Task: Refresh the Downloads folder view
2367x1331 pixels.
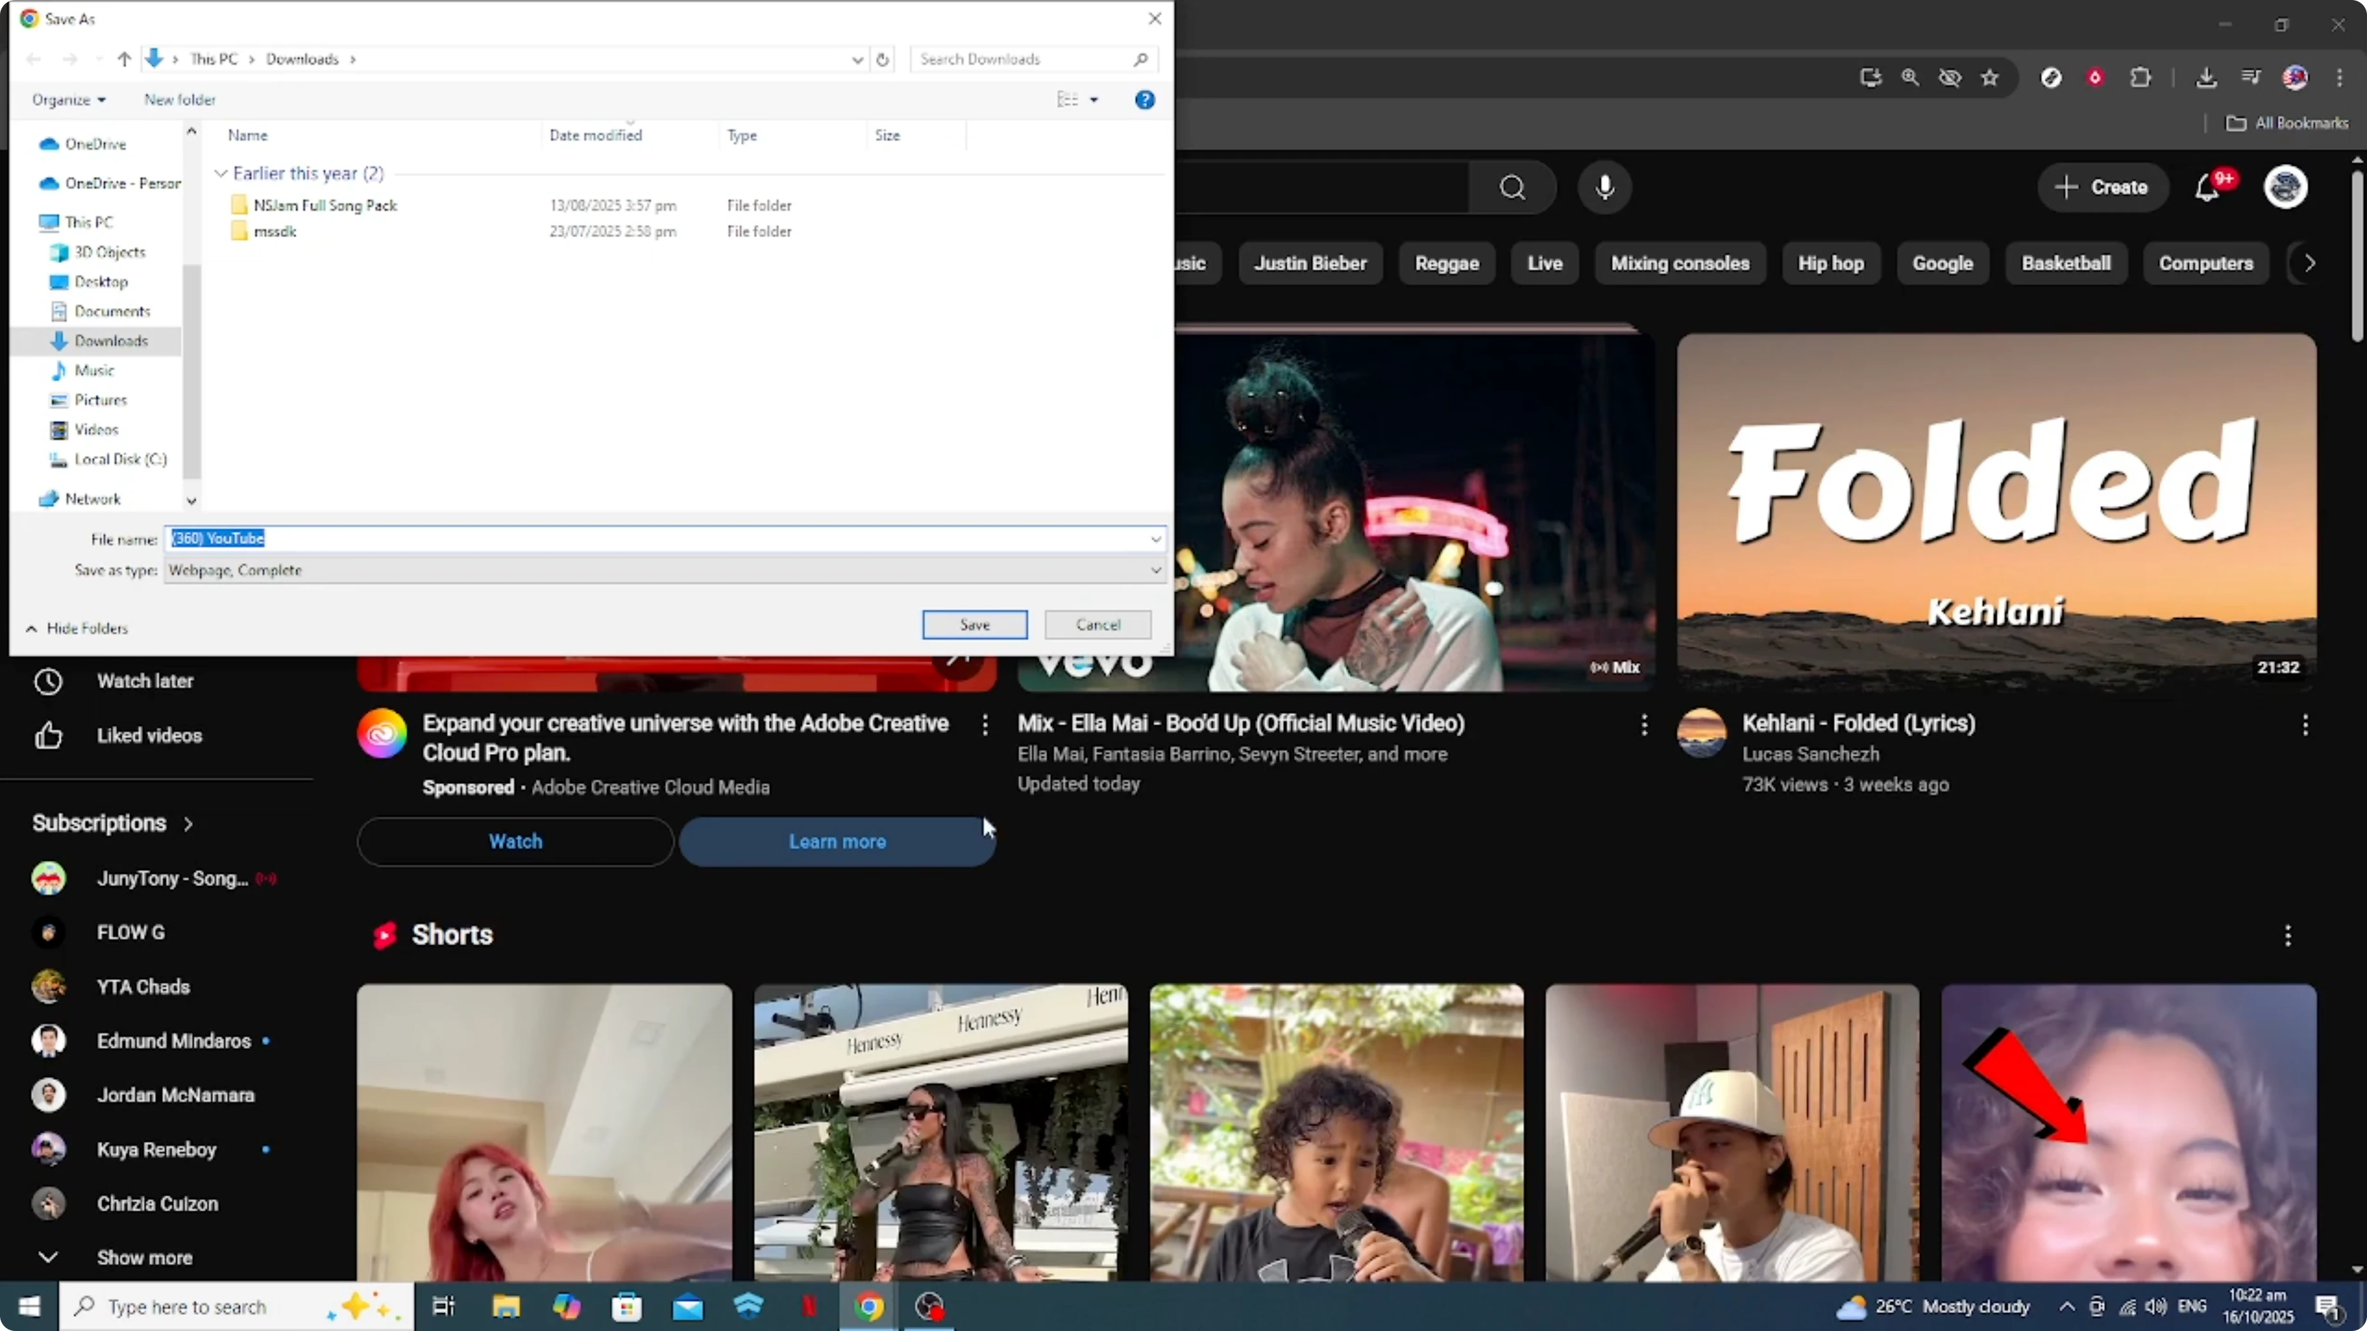Action: (882, 59)
